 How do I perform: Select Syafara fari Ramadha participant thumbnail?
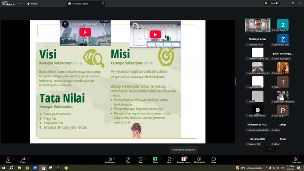(283, 96)
